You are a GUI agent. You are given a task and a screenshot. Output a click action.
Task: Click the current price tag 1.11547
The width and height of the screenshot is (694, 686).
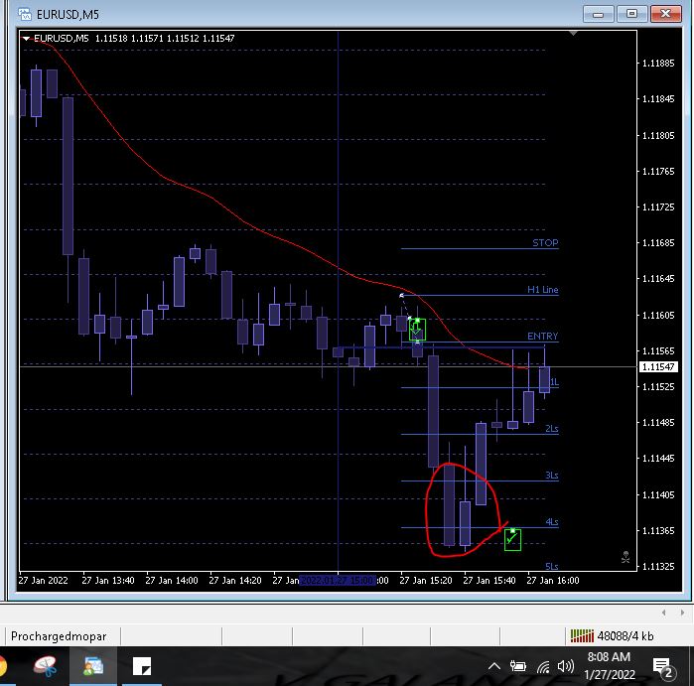658,367
